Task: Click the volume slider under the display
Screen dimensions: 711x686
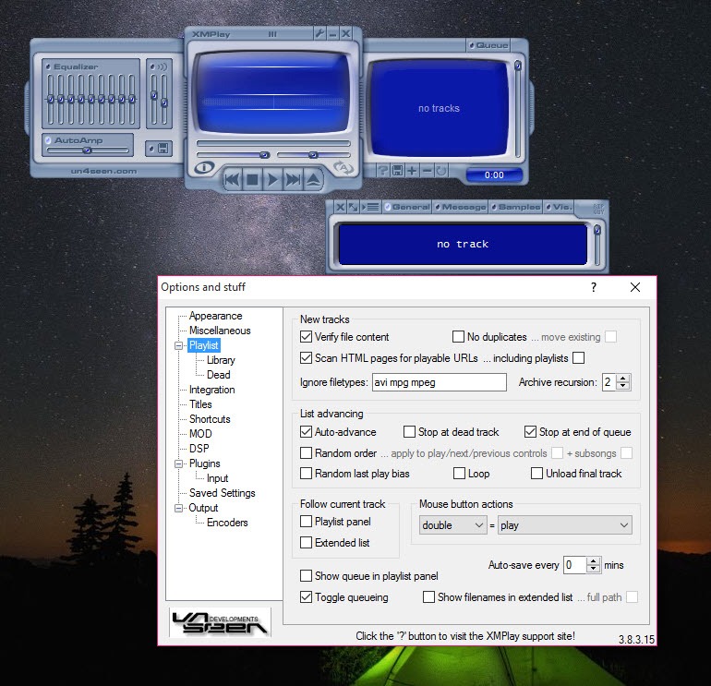Action: pos(234,155)
